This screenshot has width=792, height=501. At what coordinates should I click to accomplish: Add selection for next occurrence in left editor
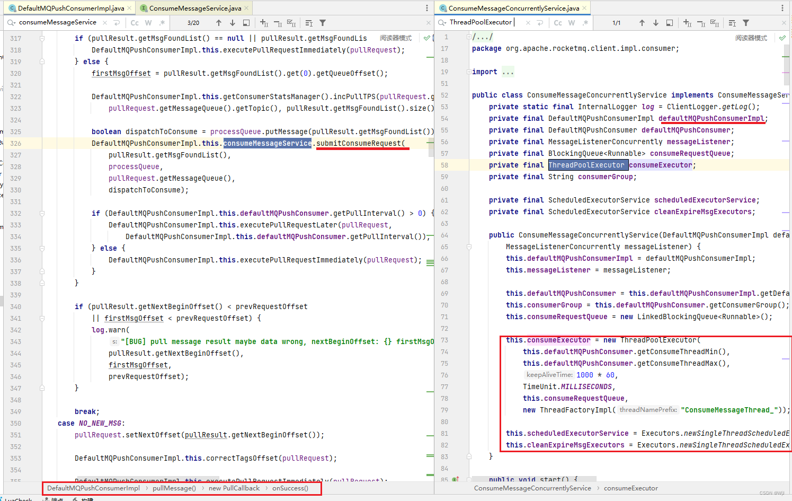(x=264, y=23)
